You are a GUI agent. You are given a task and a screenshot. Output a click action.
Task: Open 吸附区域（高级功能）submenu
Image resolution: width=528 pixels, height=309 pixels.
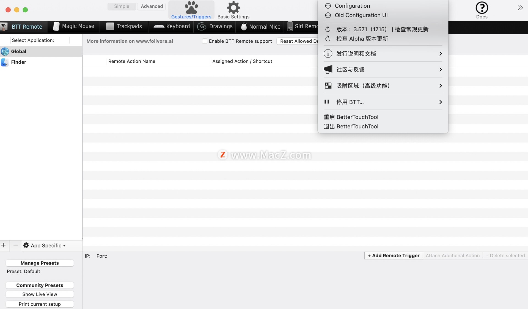(x=383, y=86)
